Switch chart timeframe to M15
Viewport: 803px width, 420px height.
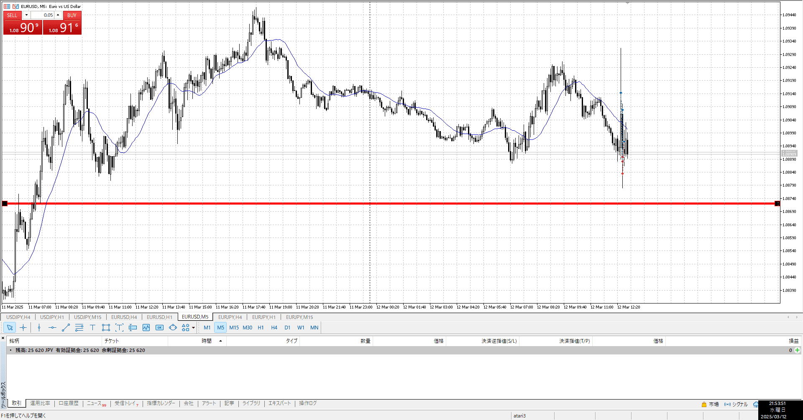[234, 328]
